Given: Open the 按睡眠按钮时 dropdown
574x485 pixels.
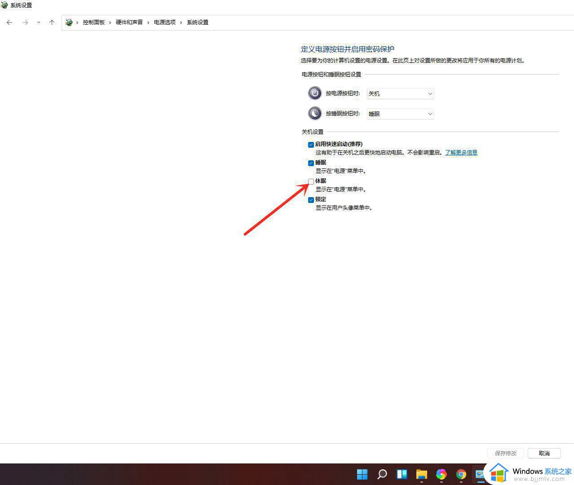Looking at the screenshot, I should (x=400, y=114).
